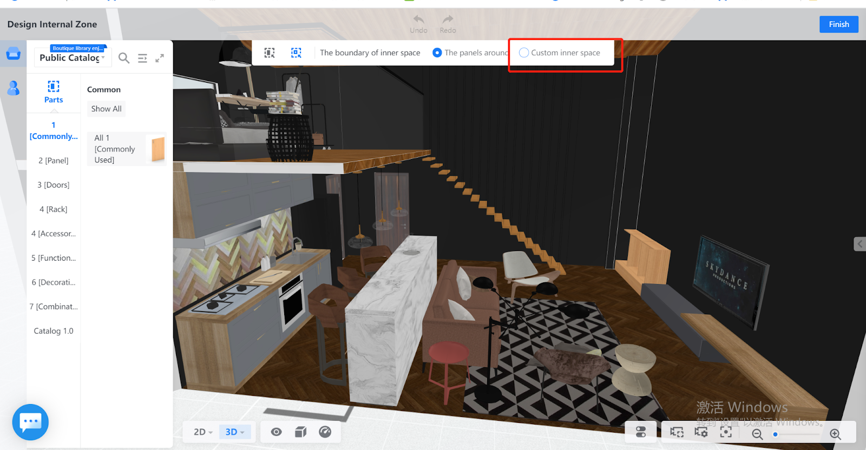The width and height of the screenshot is (866, 450).
Task: Open the chat support bubble
Action: point(30,422)
